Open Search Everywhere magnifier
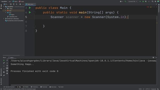 coord(152,1)
